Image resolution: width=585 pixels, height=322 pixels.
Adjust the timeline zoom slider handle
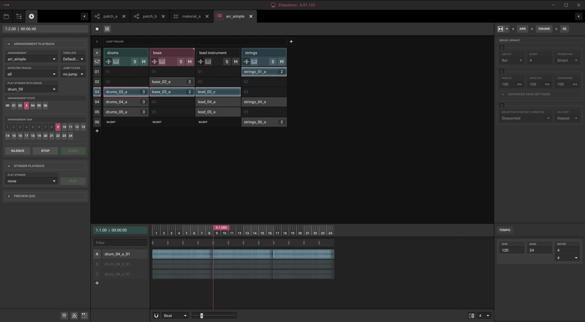click(202, 316)
